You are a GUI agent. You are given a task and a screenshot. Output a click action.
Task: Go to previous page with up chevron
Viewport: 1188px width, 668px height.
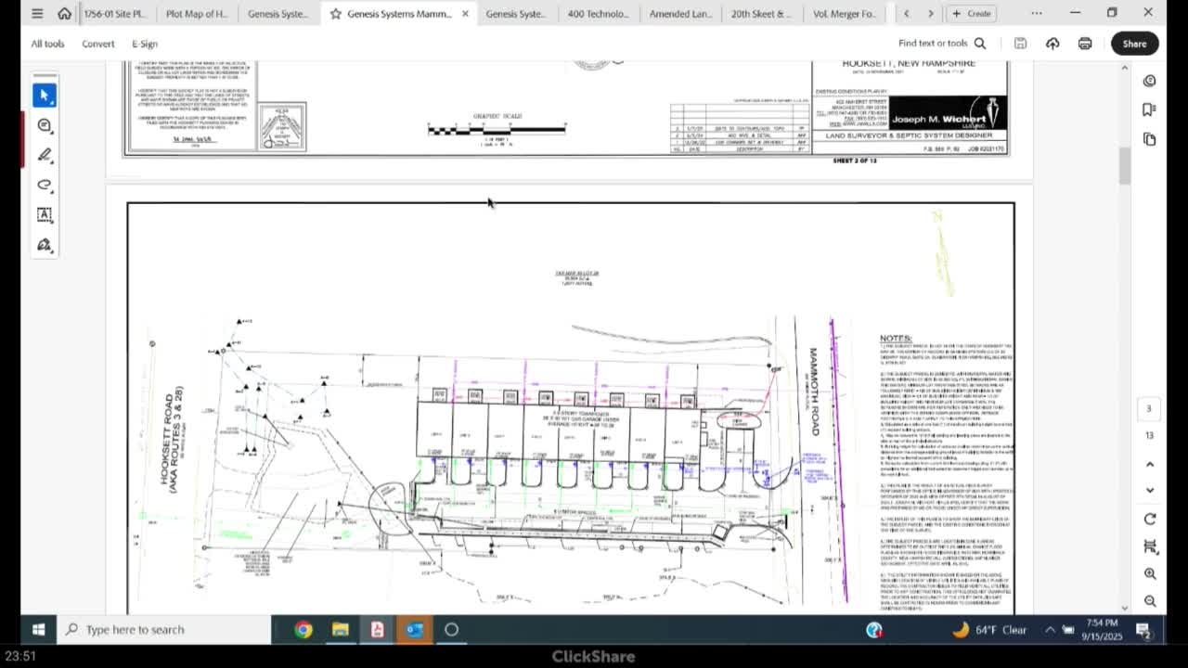tap(1150, 464)
